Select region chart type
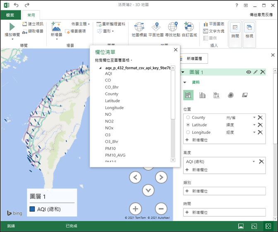The height and width of the screenshot is (232, 278). pos(245,95)
